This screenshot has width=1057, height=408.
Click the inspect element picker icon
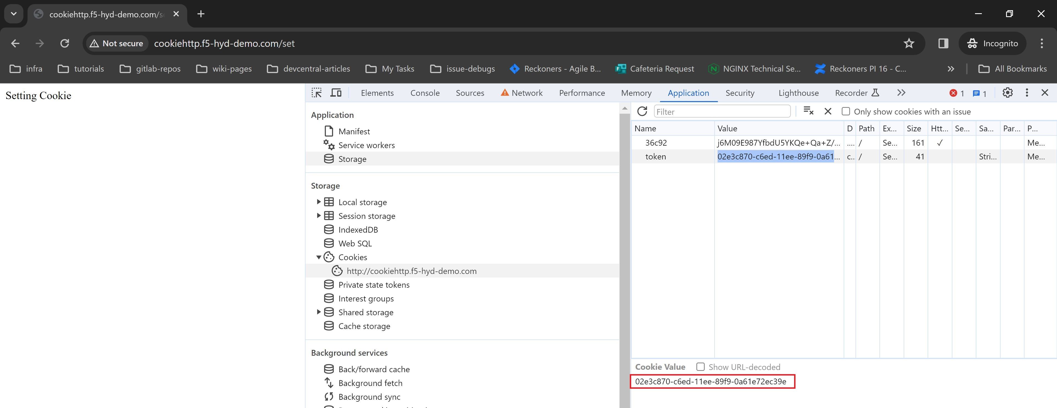[316, 93]
